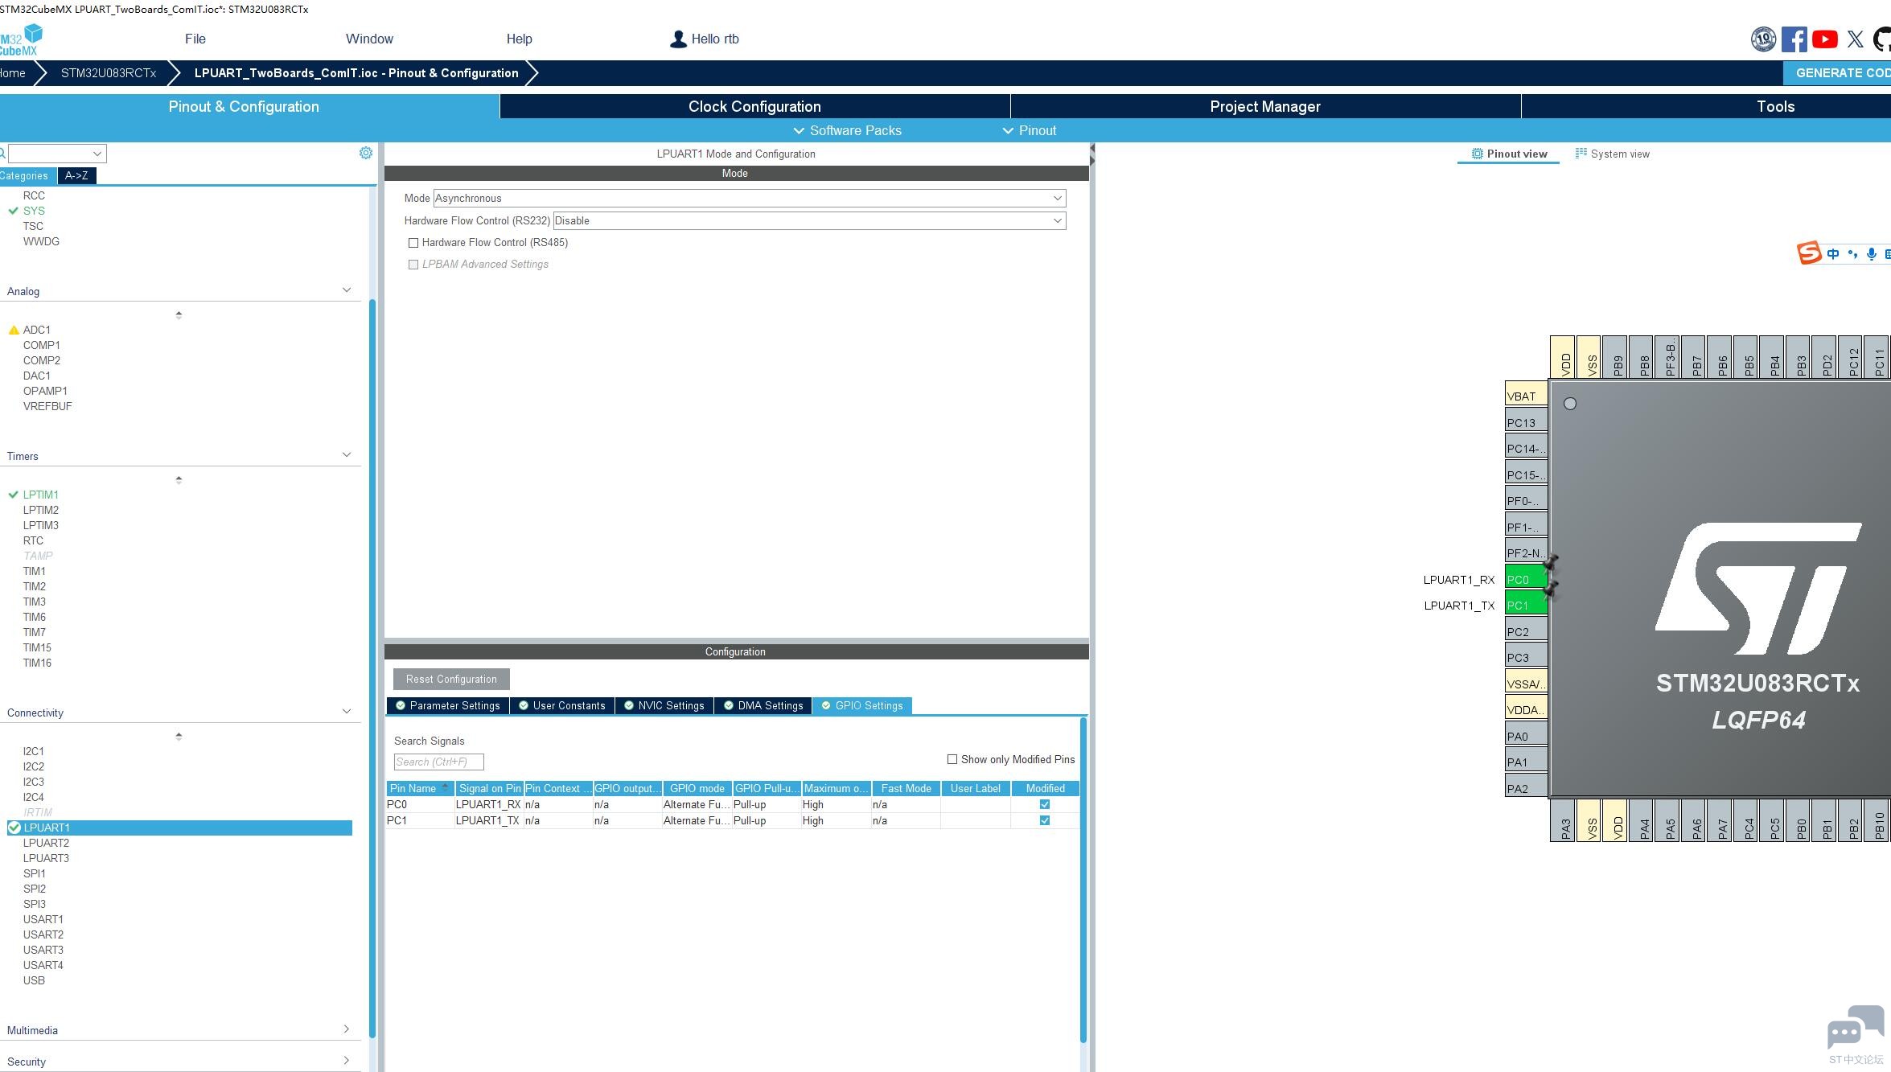Click the sort arrow in Pin Name column header
1891x1072 pixels.
coord(445,787)
